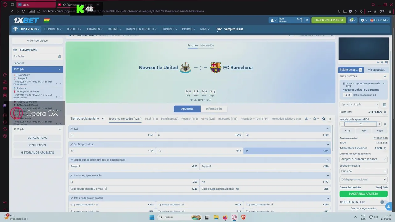The height and width of the screenshot is (222, 395).
Task: Open Brave browser from taskbar
Action: 243,217
